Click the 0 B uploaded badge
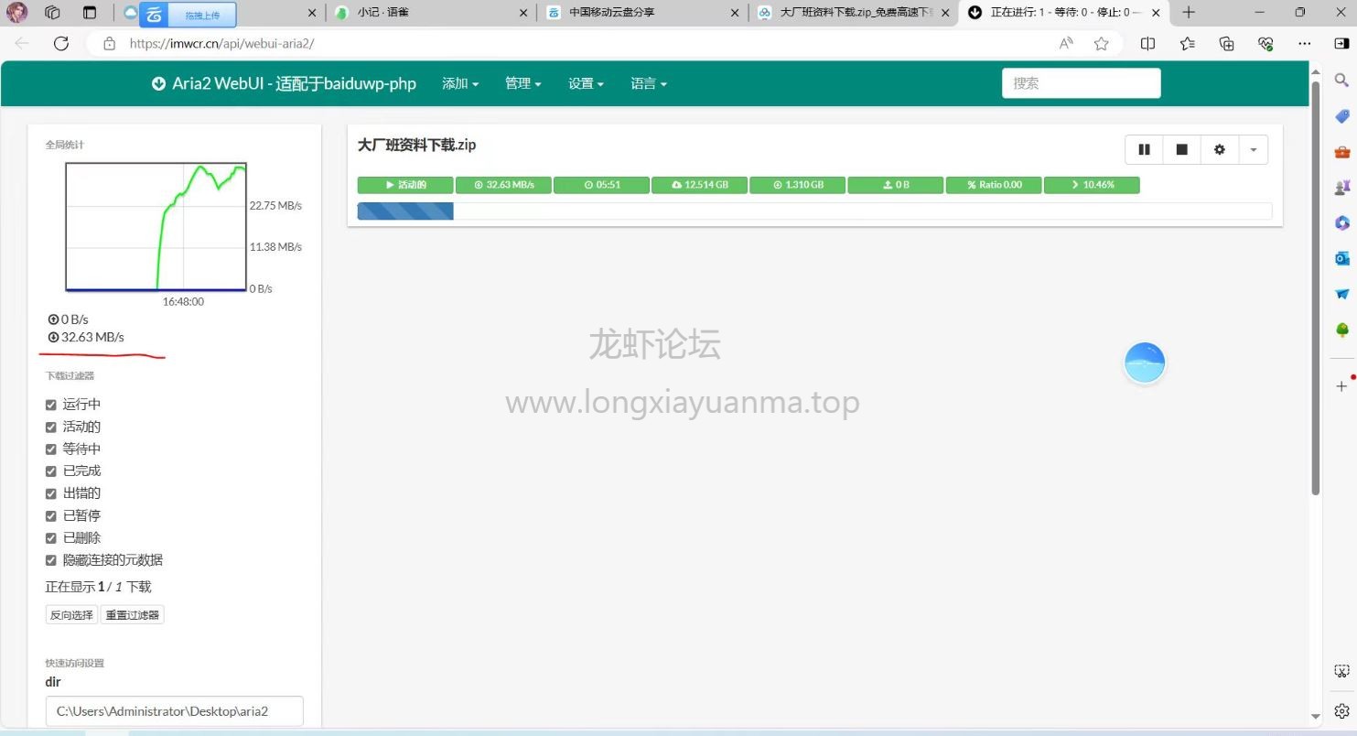This screenshot has height=736, width=1357. [895, 185]
